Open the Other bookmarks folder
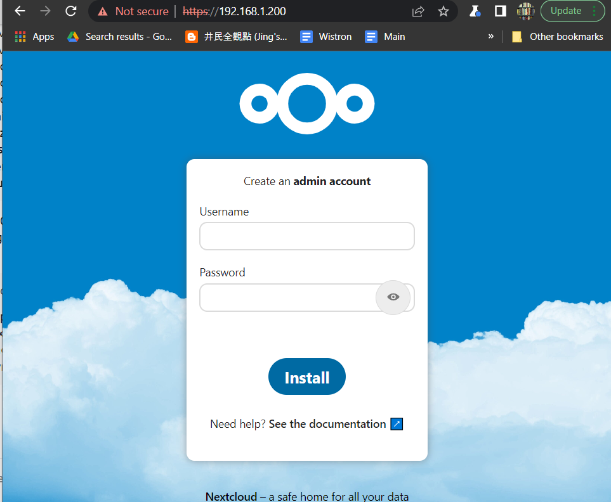Image resolution: width=611 pixels, height=502 pixels. [x=557, y=37]
